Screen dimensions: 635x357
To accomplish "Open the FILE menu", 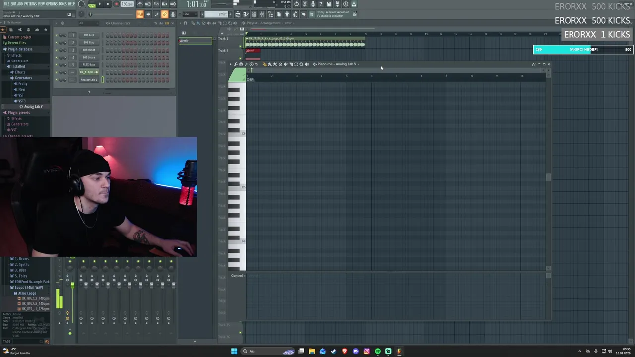I will click(6, 4).
